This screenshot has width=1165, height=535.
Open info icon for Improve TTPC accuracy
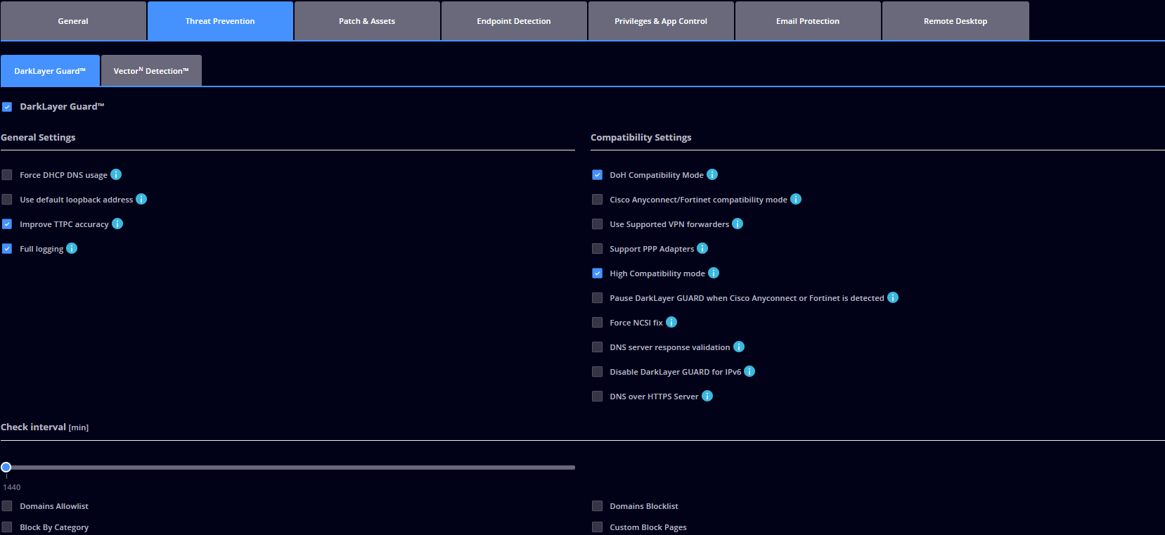tap(117, 224)
